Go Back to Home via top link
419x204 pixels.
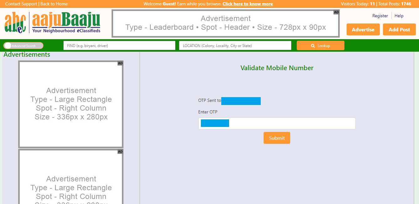pyautogui.click(x=54, y=4)
